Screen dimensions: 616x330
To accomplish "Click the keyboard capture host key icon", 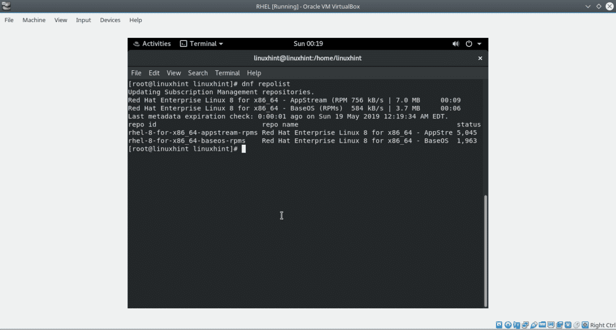I will tap(585, 325).
